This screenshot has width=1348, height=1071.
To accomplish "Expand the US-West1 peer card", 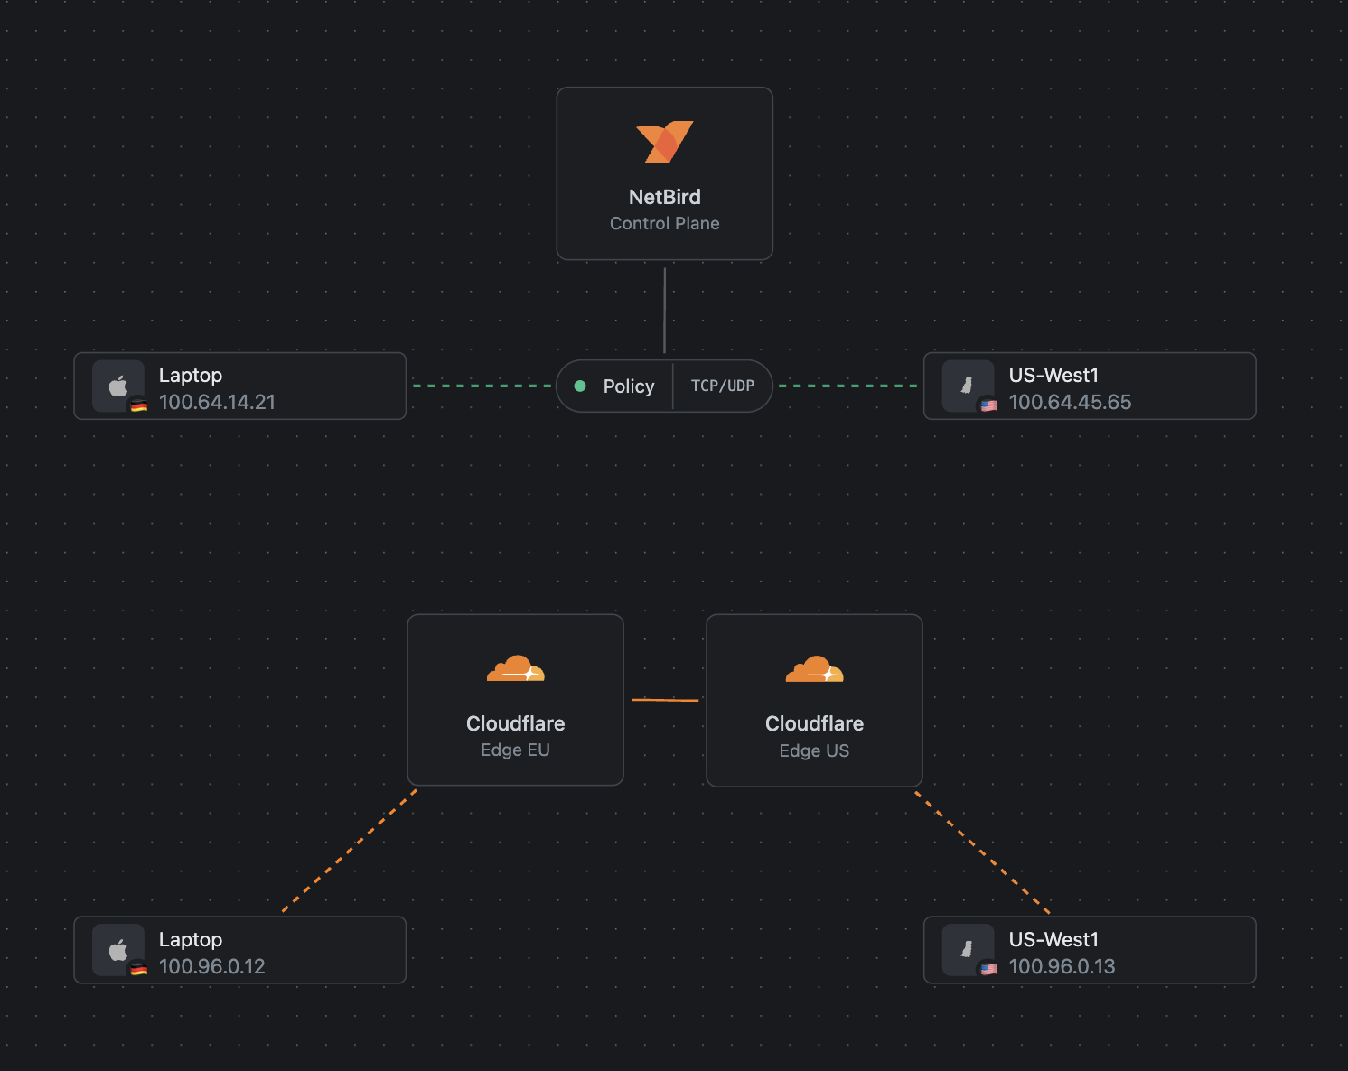I will pyautogui.click(x=1089, y=386).
